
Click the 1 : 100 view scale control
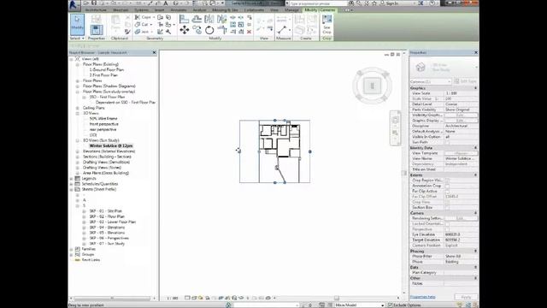tap(173, 299)
